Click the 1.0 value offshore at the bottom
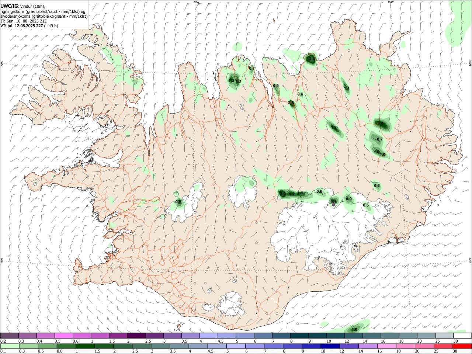This screenshot has width=472, height=354. [x=354, y=330]
